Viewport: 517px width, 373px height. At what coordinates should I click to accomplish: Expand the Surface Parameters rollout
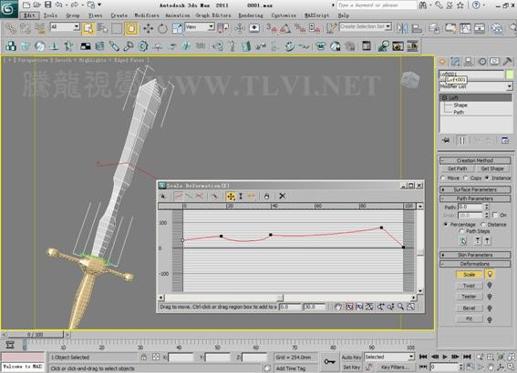[475, 189]
